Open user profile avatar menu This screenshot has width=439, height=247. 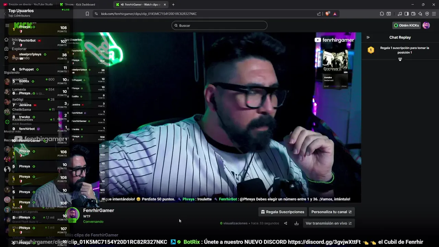426,25
